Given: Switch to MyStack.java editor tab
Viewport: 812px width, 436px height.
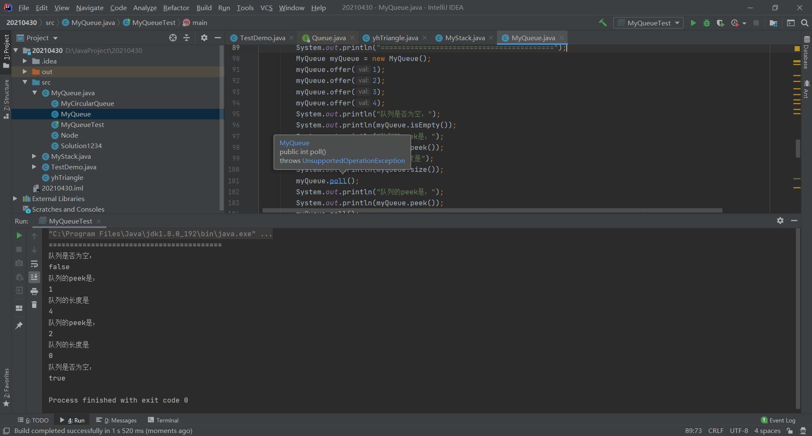Looking at the screenshot, I should click(x=465, y=38).
